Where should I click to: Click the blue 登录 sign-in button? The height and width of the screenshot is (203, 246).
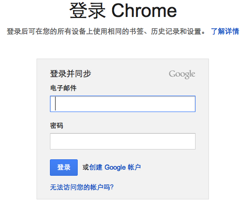click(x=64, y=168)
